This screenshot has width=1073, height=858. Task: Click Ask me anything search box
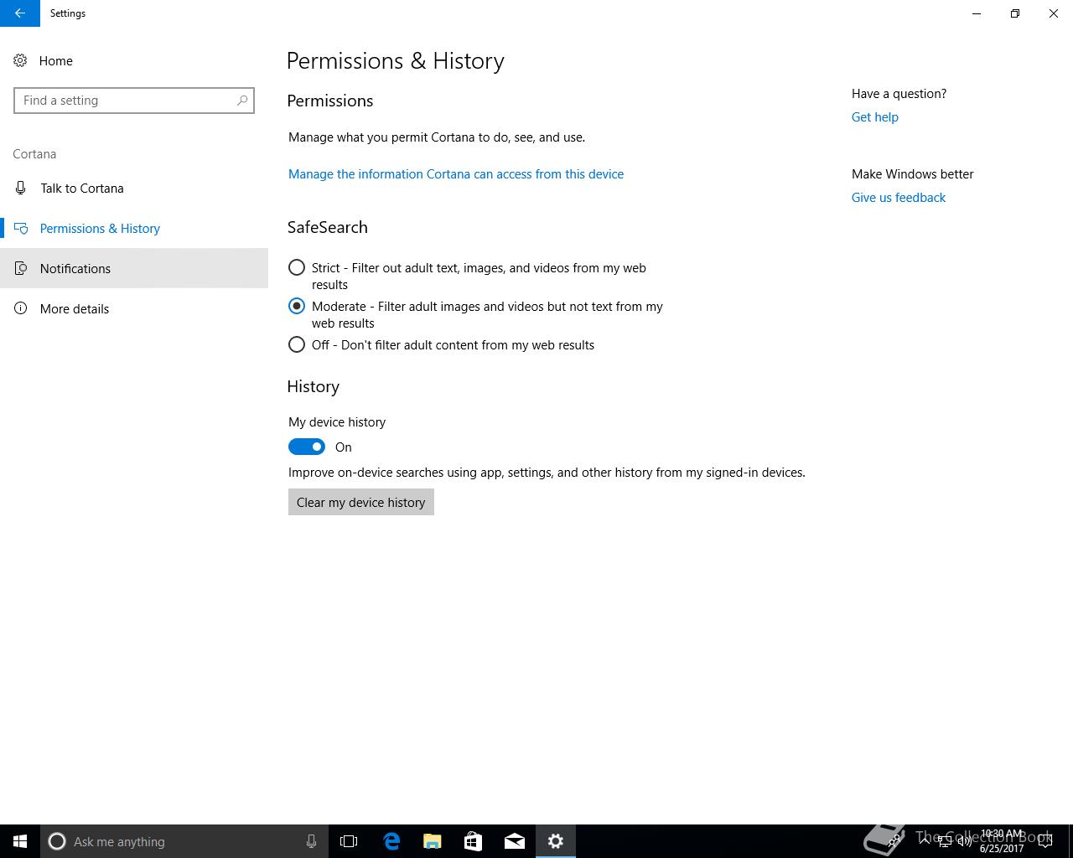[184, 841]
